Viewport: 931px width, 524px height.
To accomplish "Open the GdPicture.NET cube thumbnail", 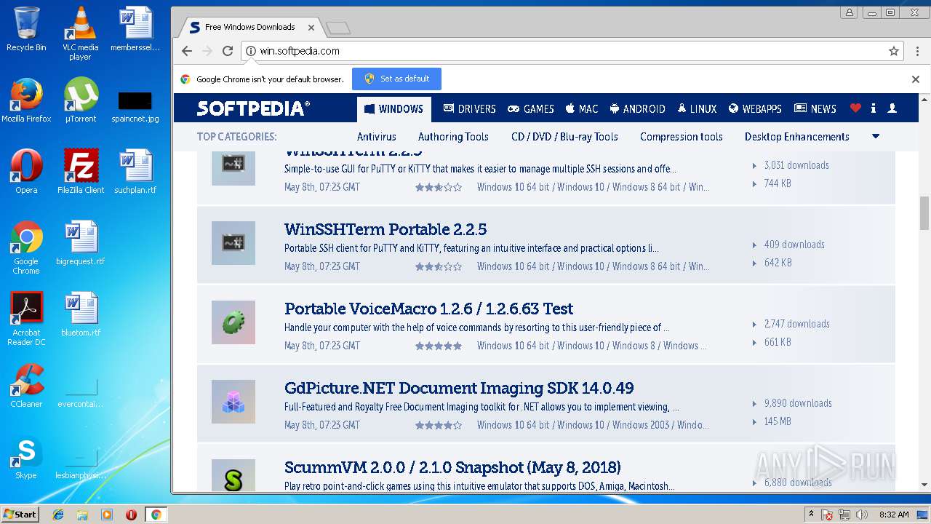I will [x=233, y=402].
